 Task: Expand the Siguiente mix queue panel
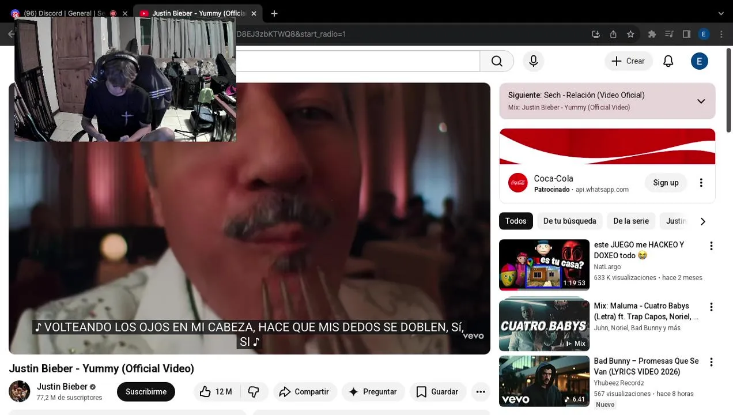(701, 101)
